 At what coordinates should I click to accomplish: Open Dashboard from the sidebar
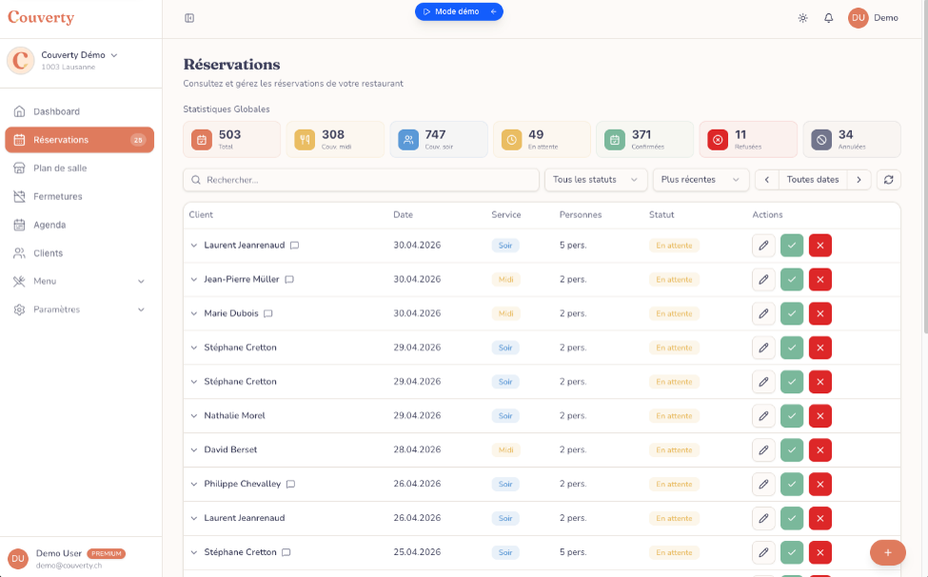[79, 111]
